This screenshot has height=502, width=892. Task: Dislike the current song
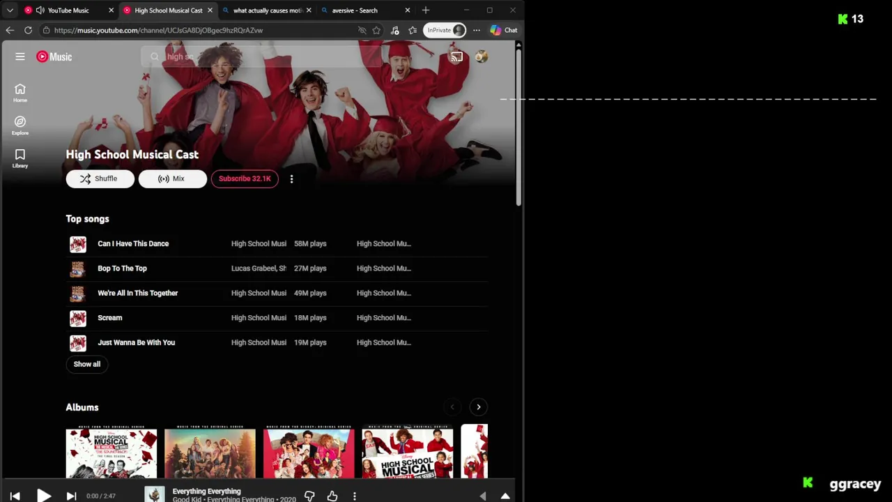[x=309, y=496]
